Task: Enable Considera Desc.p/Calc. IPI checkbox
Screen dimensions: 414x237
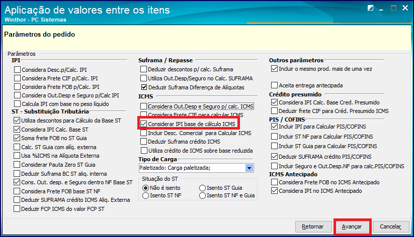Action: point(18,70)
